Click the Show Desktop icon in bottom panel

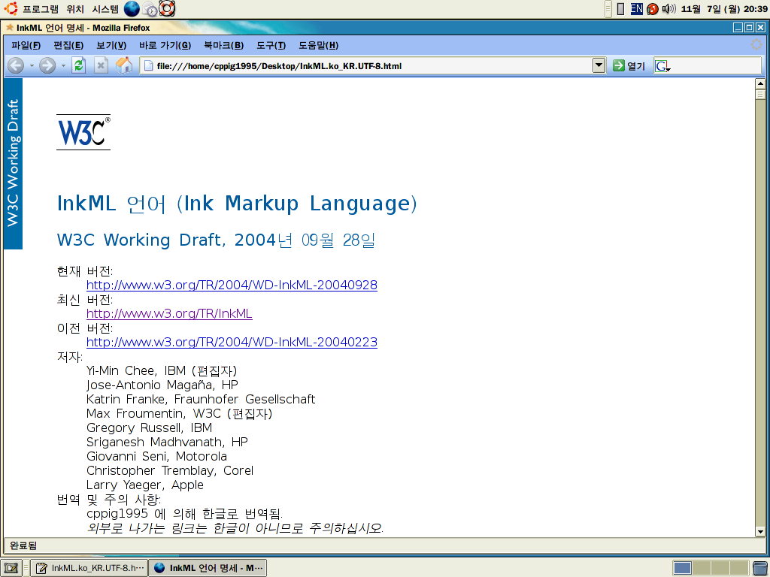(x=12, y=568)
